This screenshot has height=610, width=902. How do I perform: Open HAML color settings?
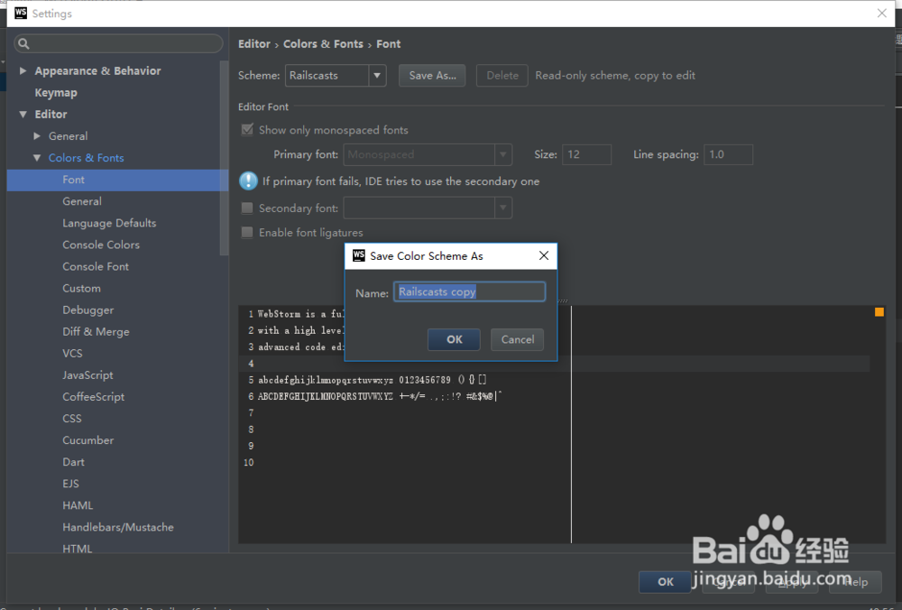[x=78, y=505]
